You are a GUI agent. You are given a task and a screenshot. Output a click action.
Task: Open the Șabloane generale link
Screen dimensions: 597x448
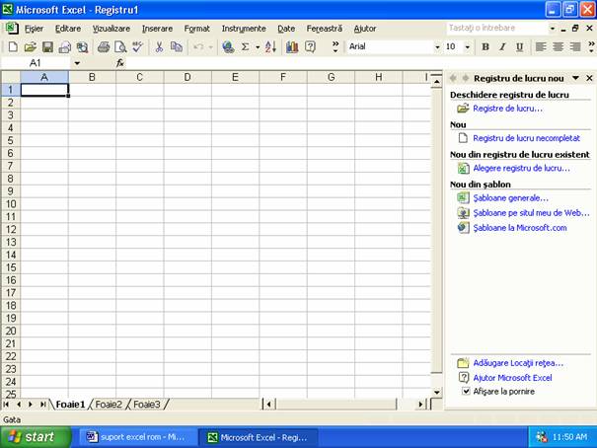coord(510,197)
